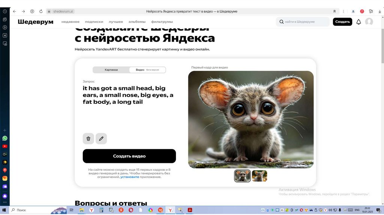Screen dimensions: 384x215
Task: Bookmark this page from the address bar
Action: point(334,12)
